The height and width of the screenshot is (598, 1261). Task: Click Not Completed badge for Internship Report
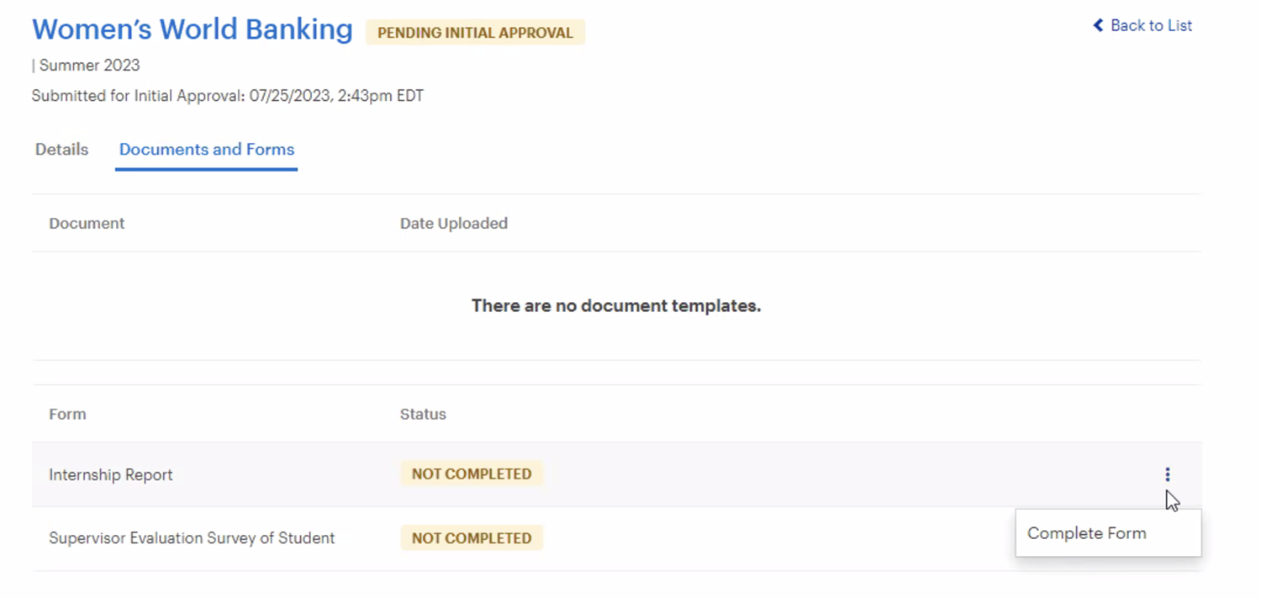[x=472, y=474]
